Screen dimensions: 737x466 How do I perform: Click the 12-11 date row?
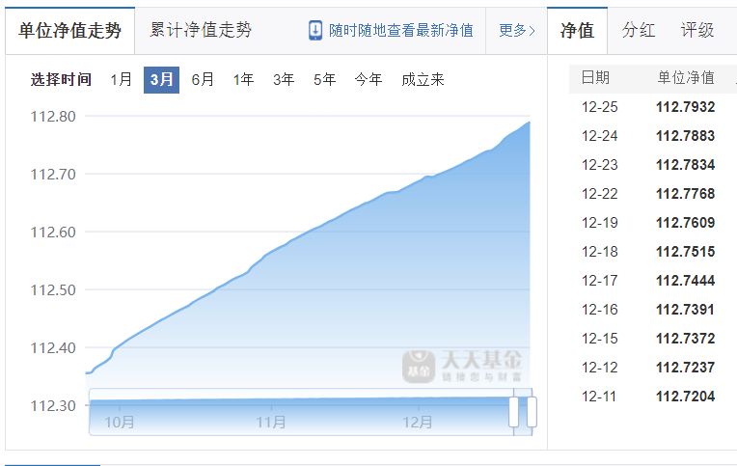(599, 397)
